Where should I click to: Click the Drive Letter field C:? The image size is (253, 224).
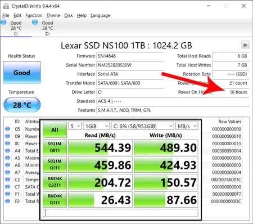pos(130,92)
